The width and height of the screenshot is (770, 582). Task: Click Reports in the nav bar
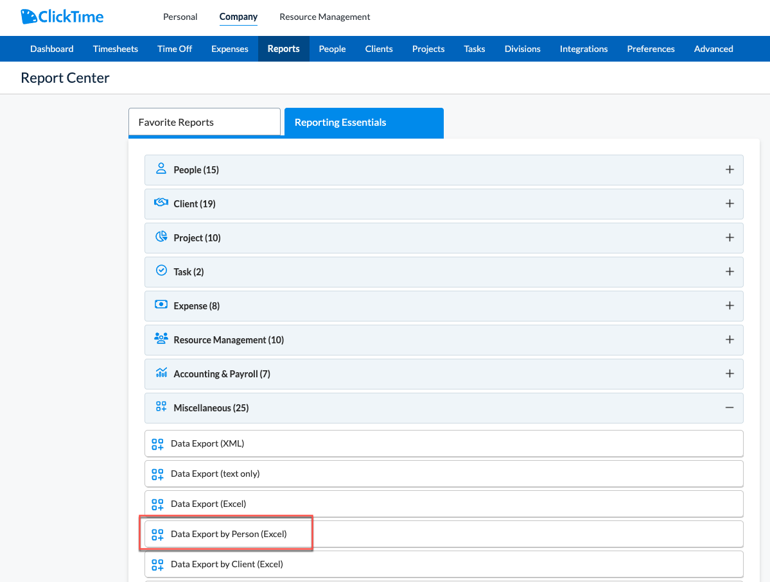(x=283, y=49)
